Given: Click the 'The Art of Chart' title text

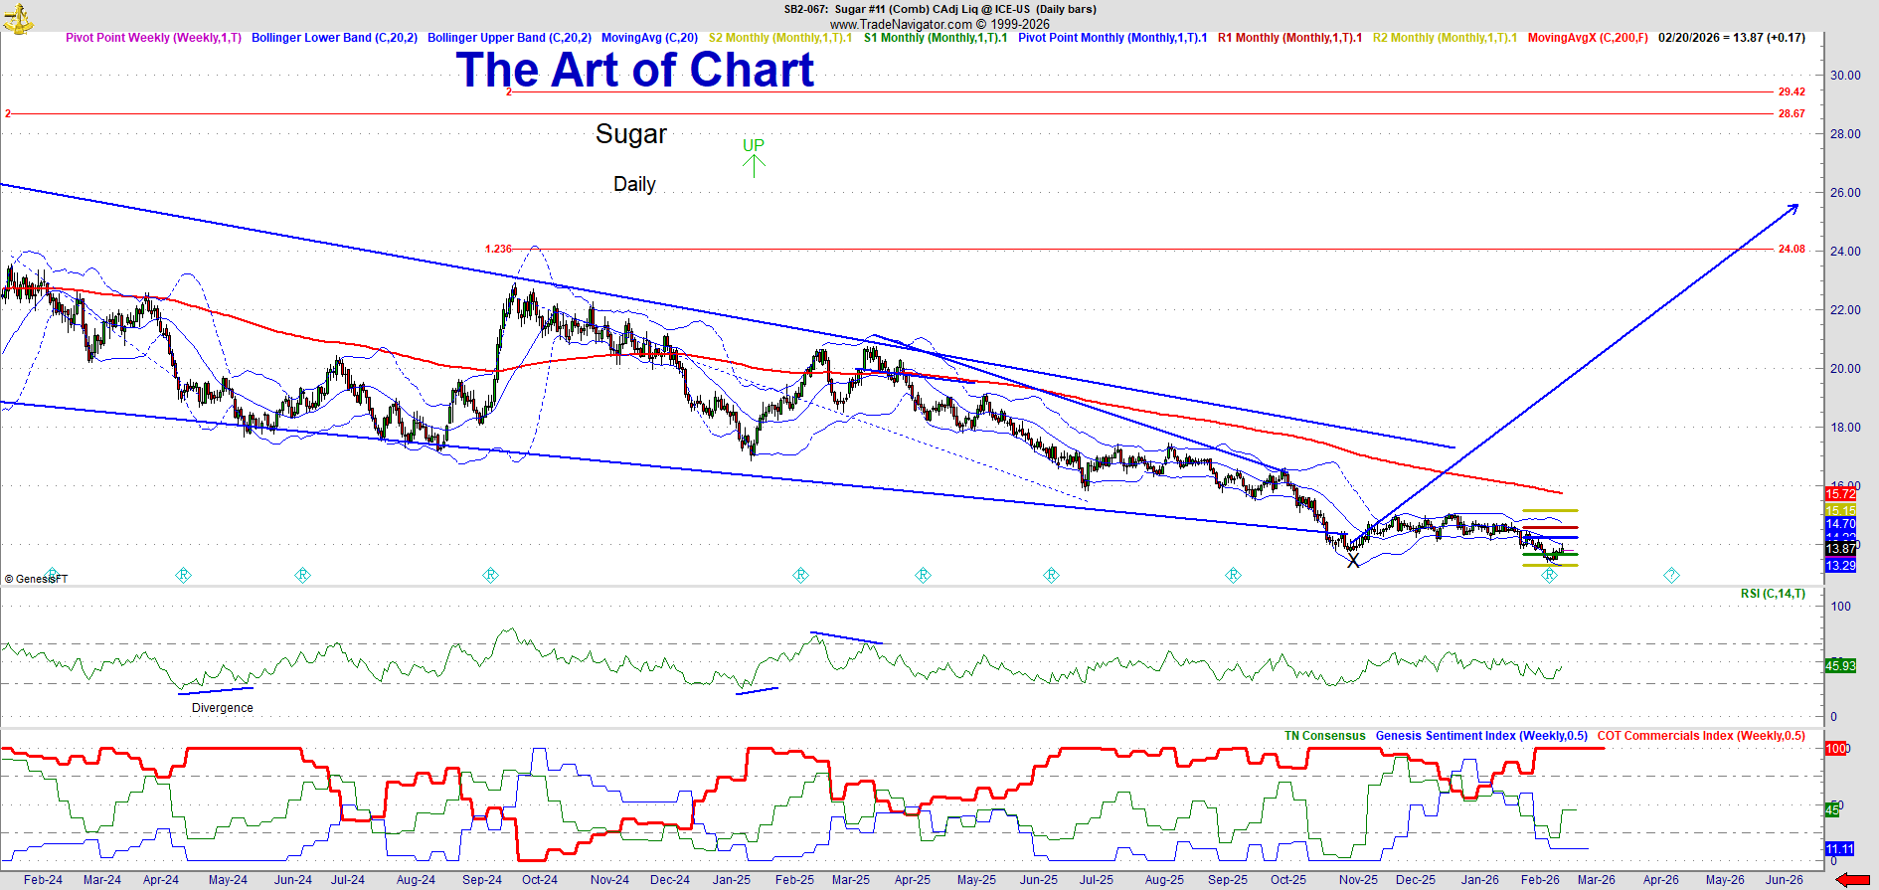Looking at the screenshot, I should pyautogui.click(x=634, y=70).
